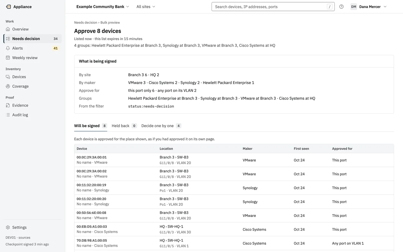Click the Needs decision count badge 34
The image size is (403, 252).
pyautogui.click(x=56, y=39)
